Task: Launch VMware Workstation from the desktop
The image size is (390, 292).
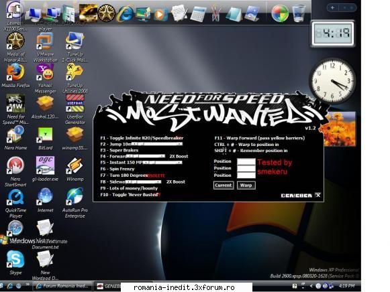Action: (45, 47)
